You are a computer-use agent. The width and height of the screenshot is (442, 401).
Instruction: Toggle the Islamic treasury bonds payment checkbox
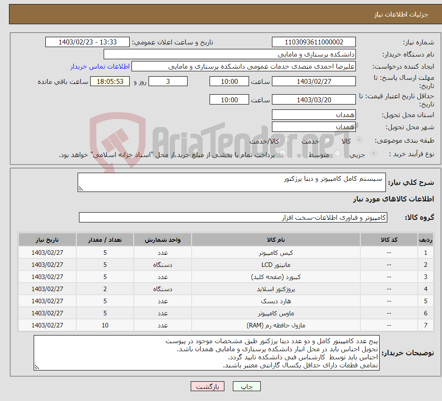coord(282,153)
